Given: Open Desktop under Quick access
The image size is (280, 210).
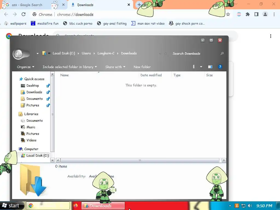Looking at the screenshot, I should [30, 86].
